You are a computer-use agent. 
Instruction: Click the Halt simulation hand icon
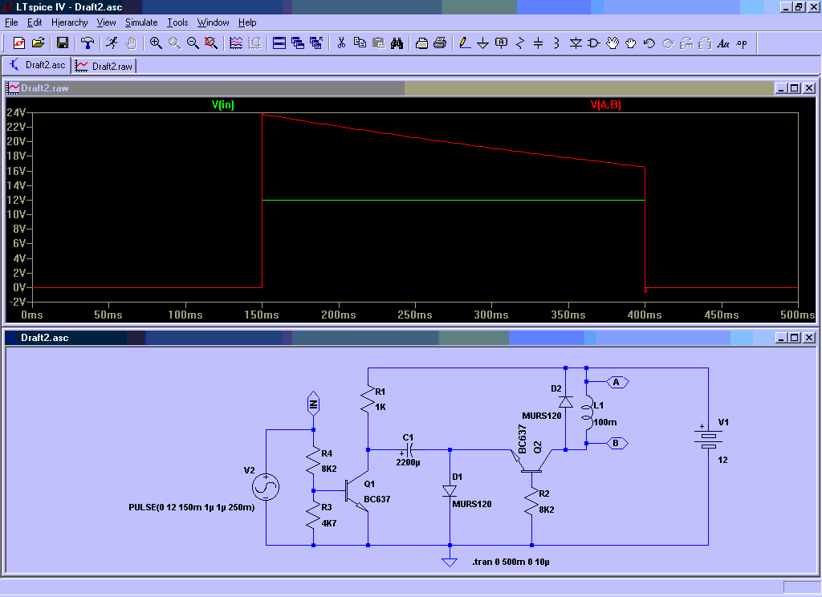coord(131,43)
